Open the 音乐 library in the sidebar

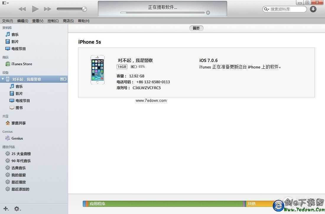15,34
